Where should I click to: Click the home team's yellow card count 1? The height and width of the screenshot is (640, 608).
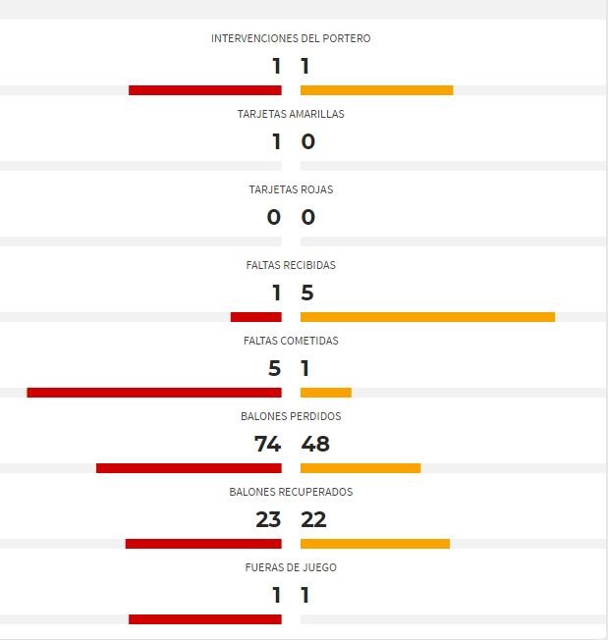pos(276,141)
